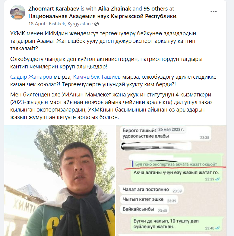The height and width of the screenshot is (236, 234).
Task: Open the chat screenshot image
Action: 171,181
